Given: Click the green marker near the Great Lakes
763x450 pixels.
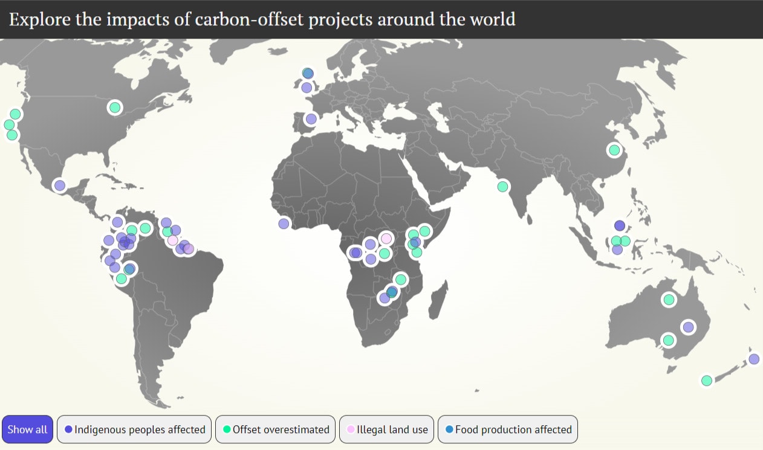Looking at the screenshot, I should click(115, 108).
